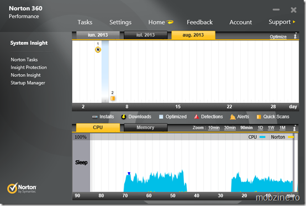The width and height of the screenshot is (306, 206).
Task: Click the Quick Scans legend label
Action: tap(276, 117)
